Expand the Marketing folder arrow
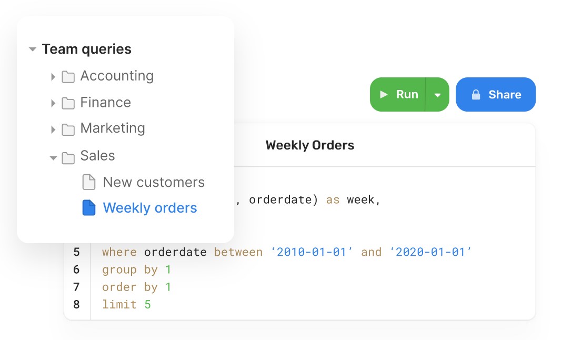 pyautogui.click(x=53, y=129)
